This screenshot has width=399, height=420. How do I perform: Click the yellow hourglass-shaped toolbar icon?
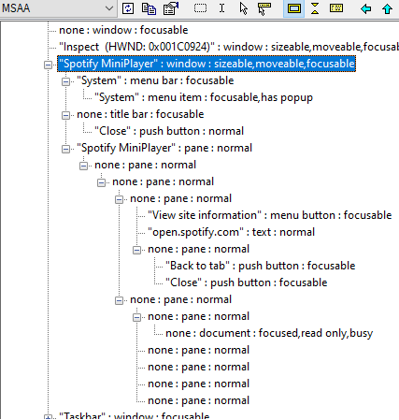click(x=315, y=8)
